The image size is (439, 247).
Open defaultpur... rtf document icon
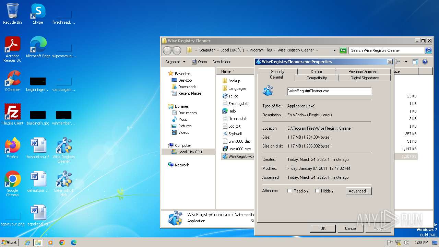point(38,181)
